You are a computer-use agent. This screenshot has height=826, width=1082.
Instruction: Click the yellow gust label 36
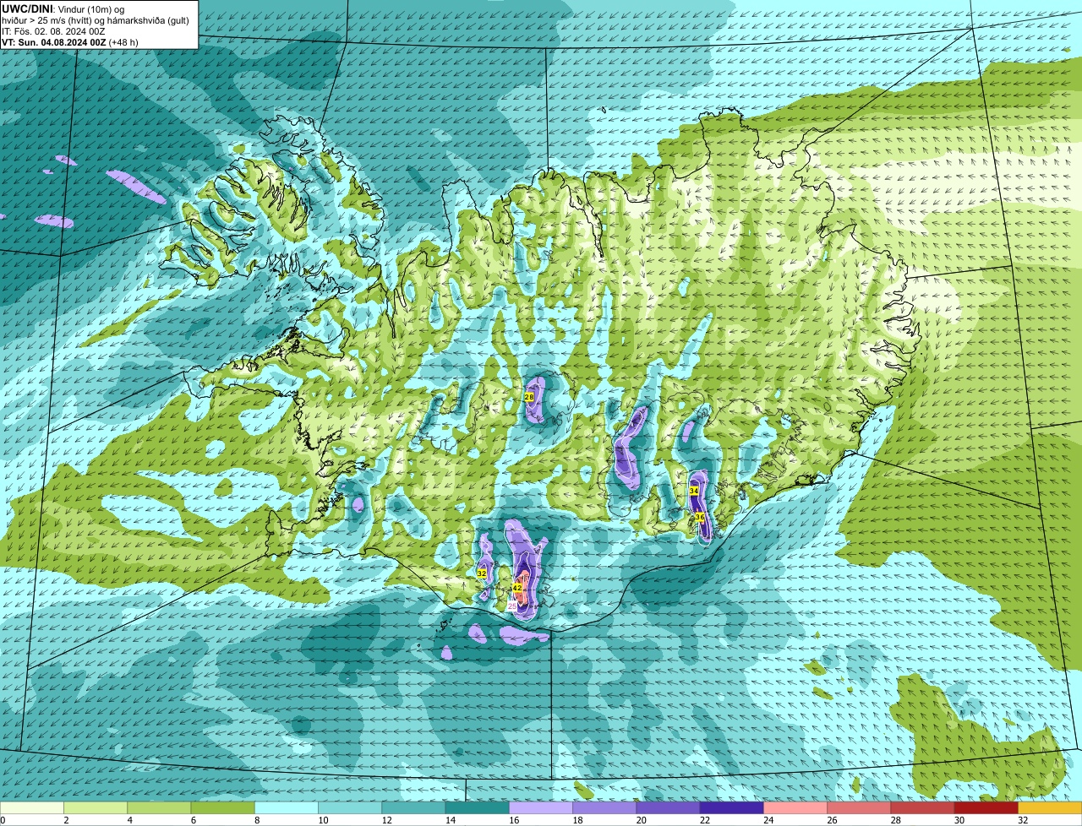700,517
